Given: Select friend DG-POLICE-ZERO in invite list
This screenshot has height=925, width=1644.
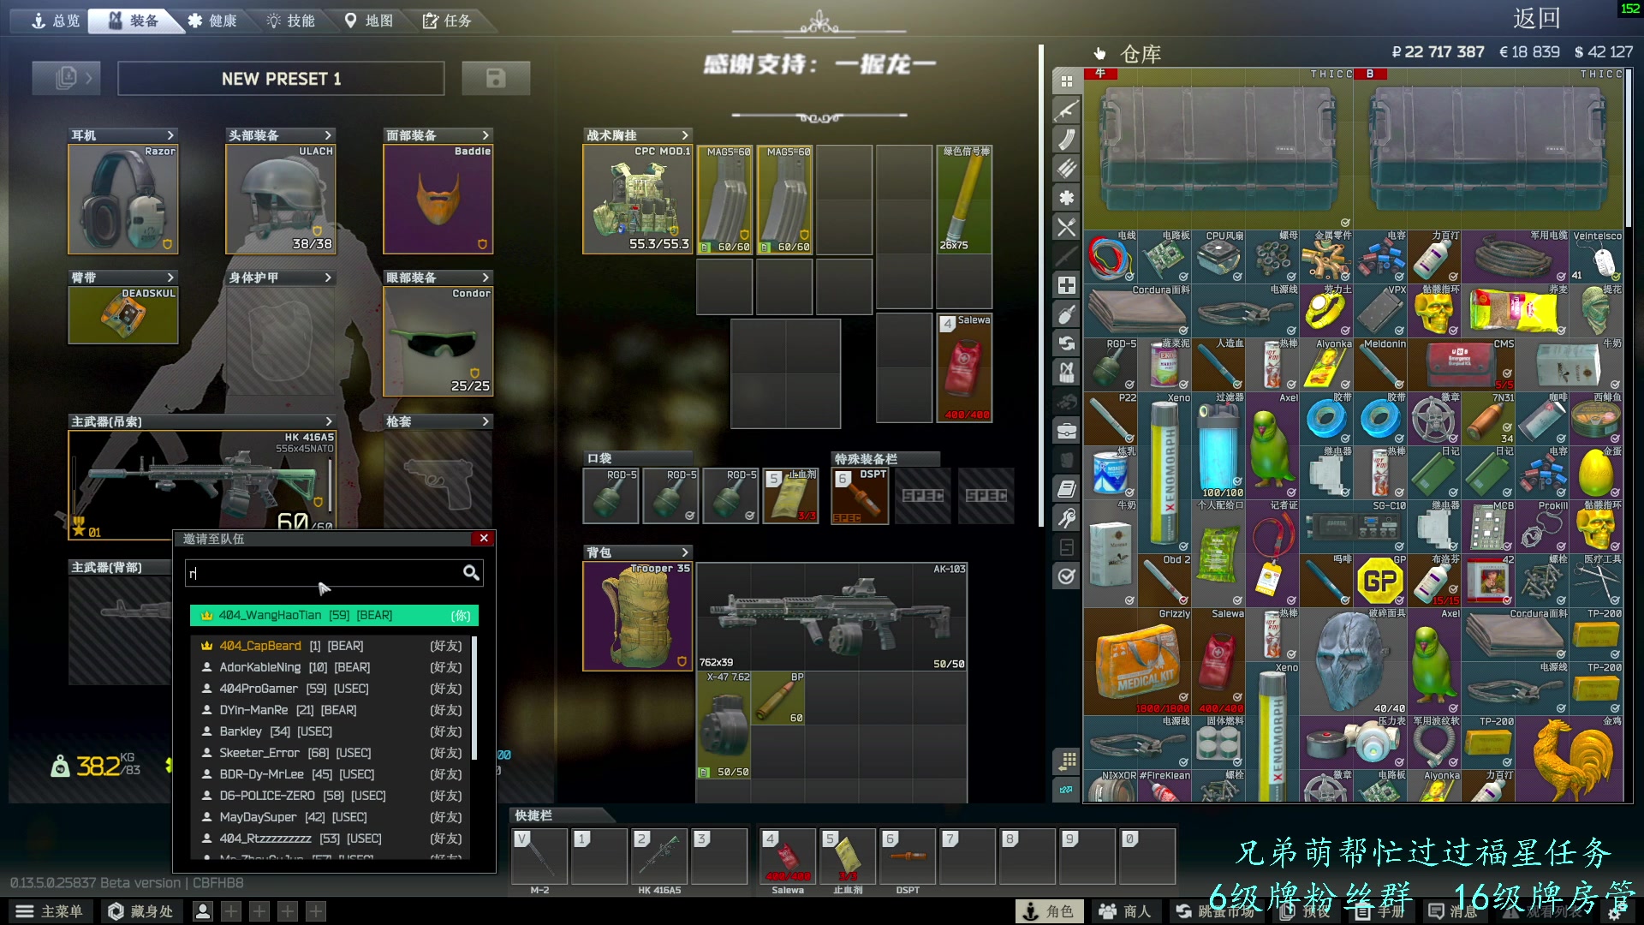Looking at the screenshot, I should click(x=332, y=796).
